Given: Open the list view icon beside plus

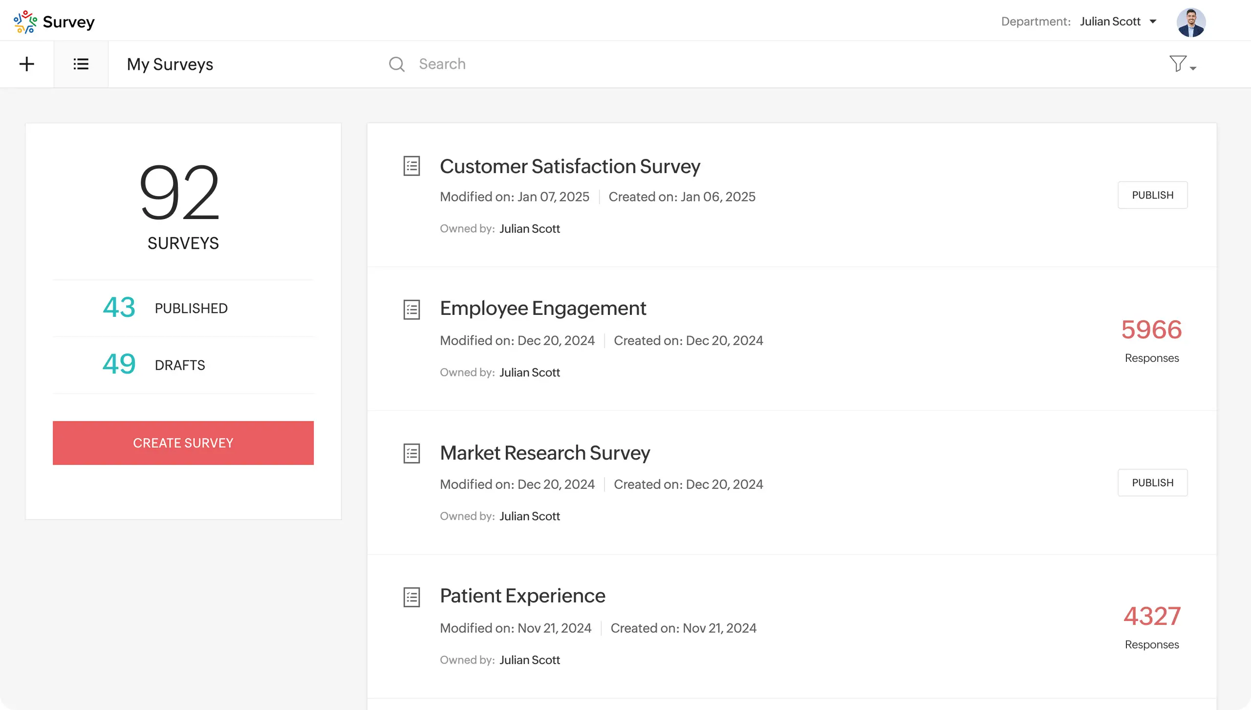Looking at the screenshot, I should (80, 64).
